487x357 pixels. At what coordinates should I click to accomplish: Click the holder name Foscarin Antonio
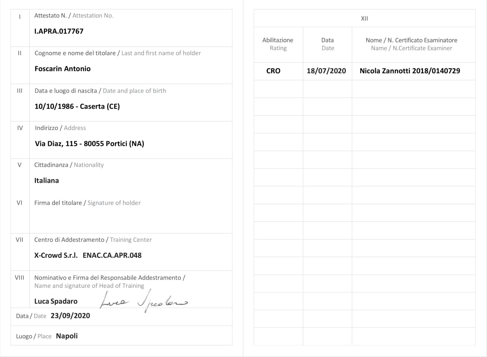(63, 69)
